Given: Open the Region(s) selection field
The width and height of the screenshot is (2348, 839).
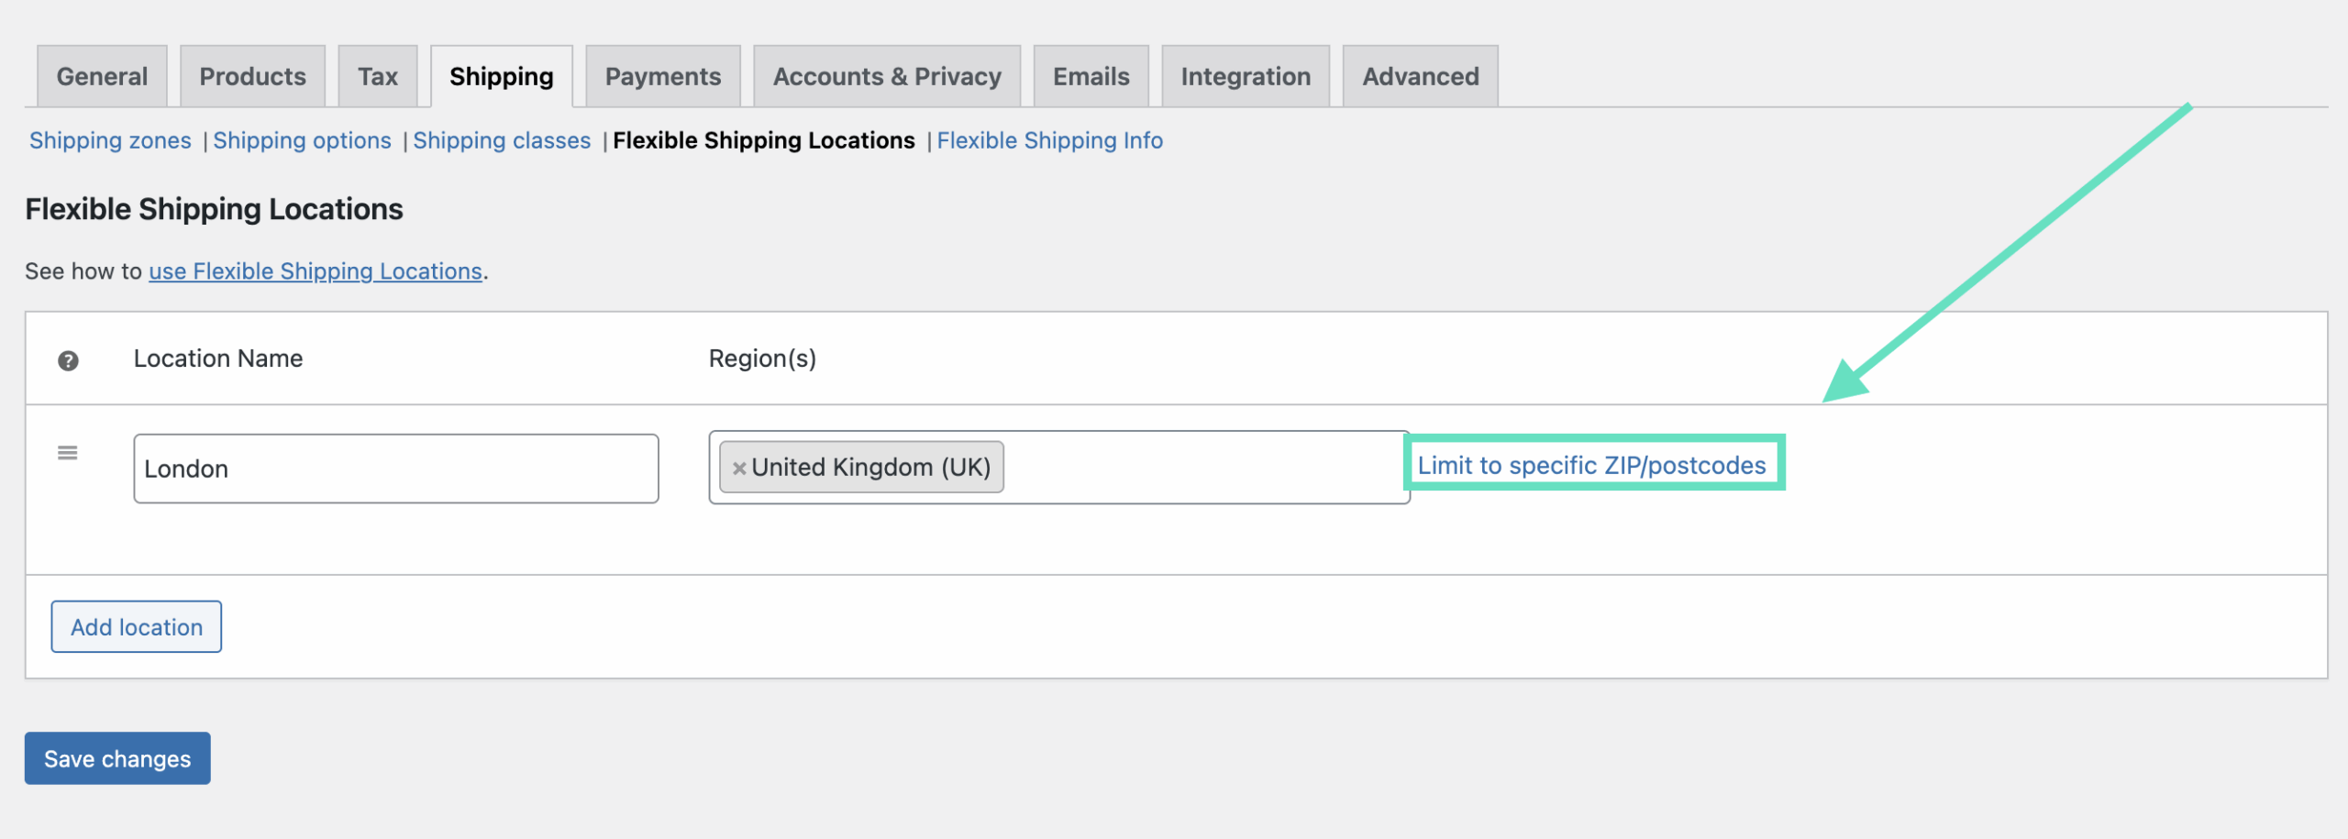Looking at the screenshot, I should 1192,468.
